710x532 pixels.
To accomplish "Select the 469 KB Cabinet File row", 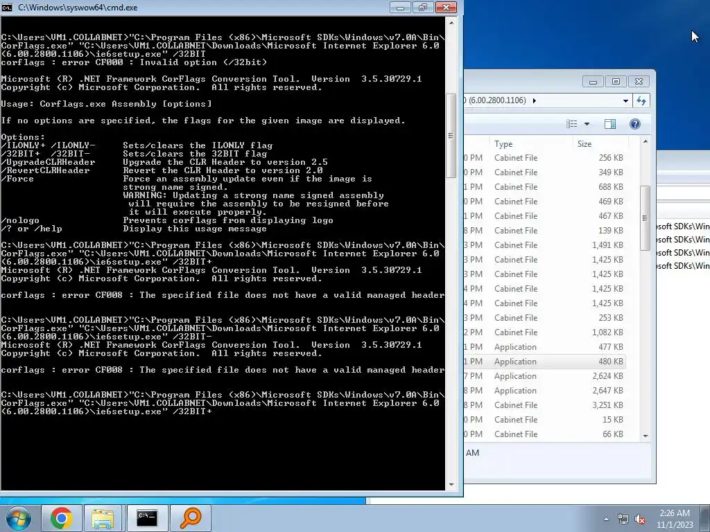I will [545, 202].
